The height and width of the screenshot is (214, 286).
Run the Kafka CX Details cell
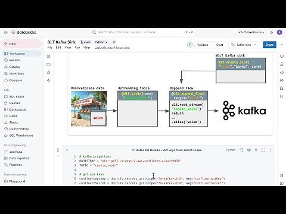[x=67, y=150]
